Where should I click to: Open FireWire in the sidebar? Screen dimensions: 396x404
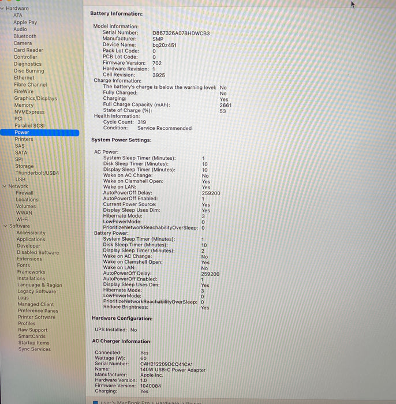click(x=24, y=91)
